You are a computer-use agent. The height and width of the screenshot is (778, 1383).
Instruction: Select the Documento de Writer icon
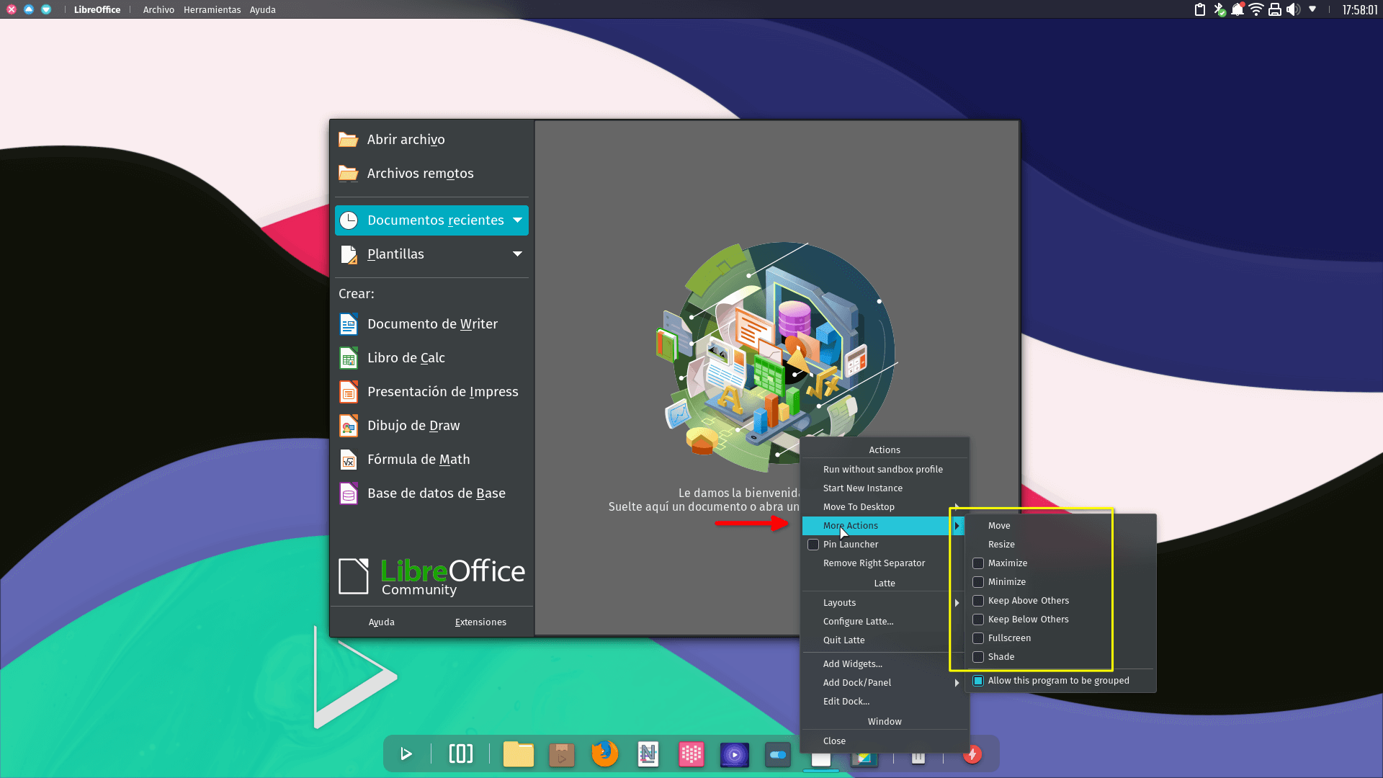tap(348, 324)
